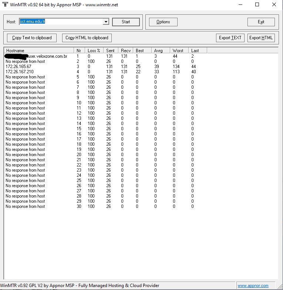Copy Text to clipboard
Image resolution: width=283 pixels, height=290 pixels.
[32, 38]
